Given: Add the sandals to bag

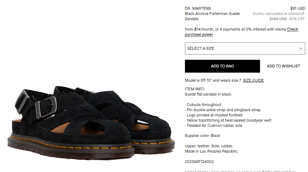Looking at the screenshot, I should tap(222, 66).
